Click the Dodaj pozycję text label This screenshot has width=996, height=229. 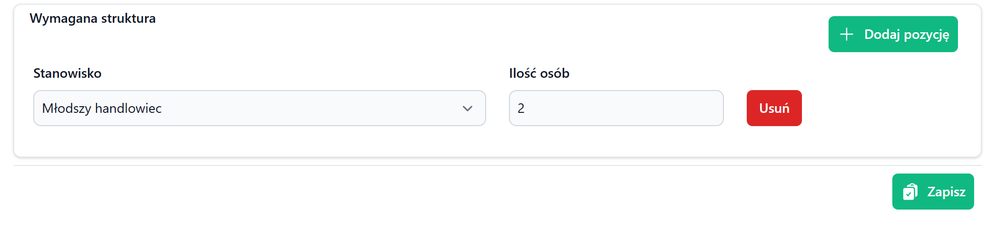pyautogui.click(x=906, y=35)
